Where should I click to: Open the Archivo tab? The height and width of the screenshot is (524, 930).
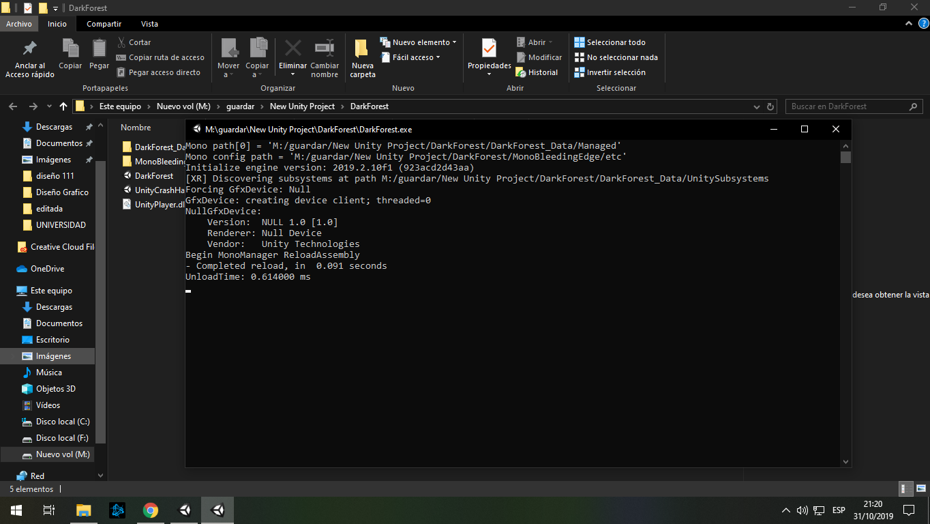point(19,24)
